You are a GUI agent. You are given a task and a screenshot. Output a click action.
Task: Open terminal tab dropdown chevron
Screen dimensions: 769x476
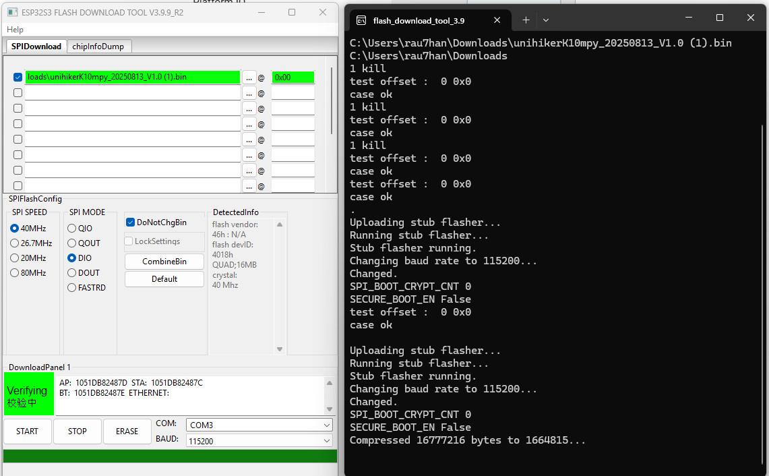point(546,20)
